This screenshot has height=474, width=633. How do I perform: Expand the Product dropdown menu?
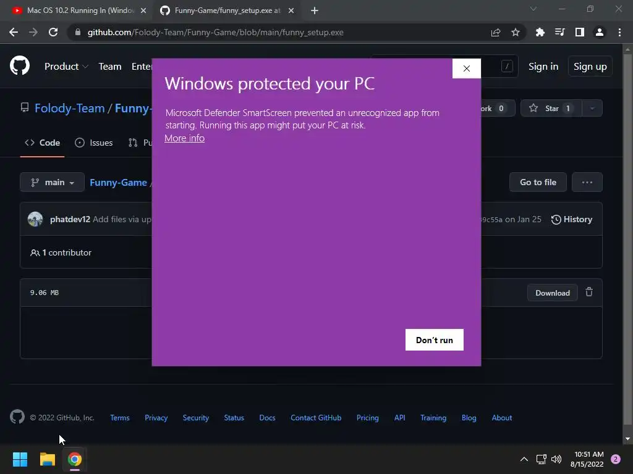pos(66,67)
